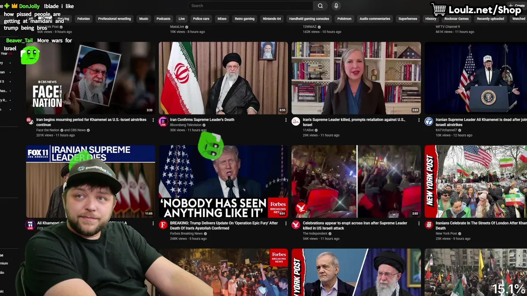Visit MassLive channel name link
This screenshot has width=527, height=296.
tap(177, 27)
